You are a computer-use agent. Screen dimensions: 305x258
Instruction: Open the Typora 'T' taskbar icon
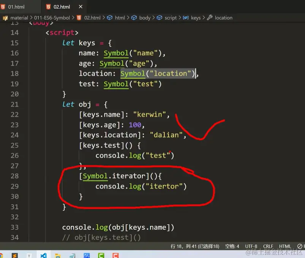(29, 256)
